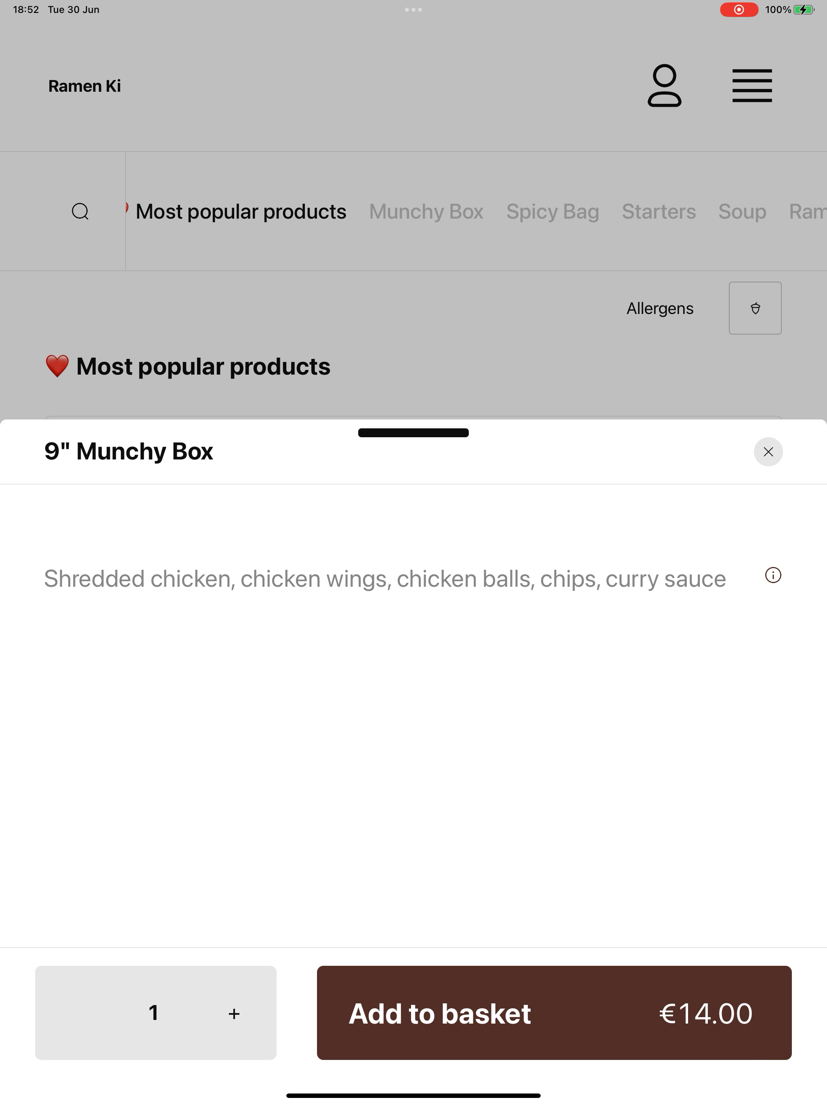Tap the screen recording indicator
The width and height of the screenshot is (827, 1104).
click(739, 9)
